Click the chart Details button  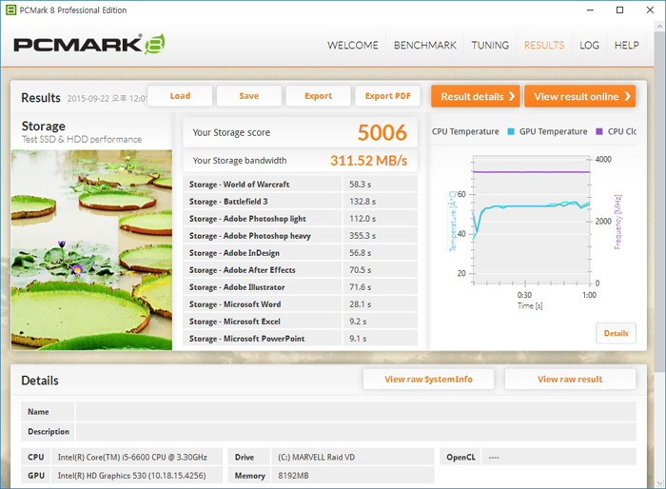(616, 334)
